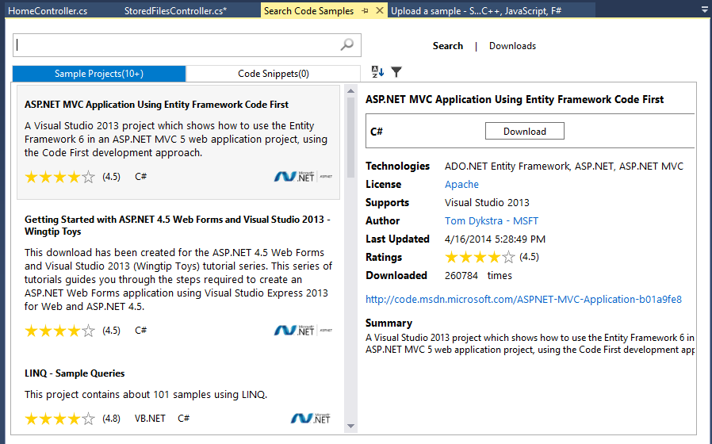This screenshot has height=444, width=712.
Task: Switch to StoredFilesController.cs tab
Action: pyautogui.click(x=175, y=11)
